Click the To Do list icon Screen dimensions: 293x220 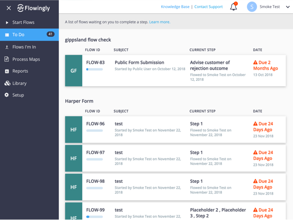point(7,35)
